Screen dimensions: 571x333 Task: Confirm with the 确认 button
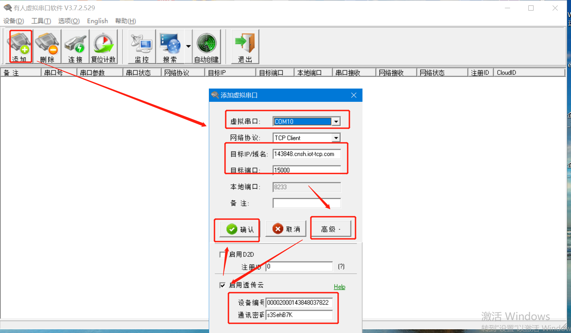coord(240,229)
